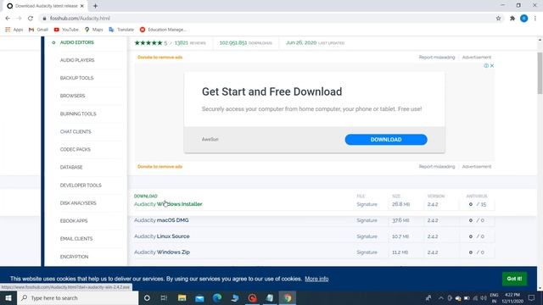This screenshot has height=305, width=543.
Task: Bookmark this page with star icon
Action: point(498,19)
